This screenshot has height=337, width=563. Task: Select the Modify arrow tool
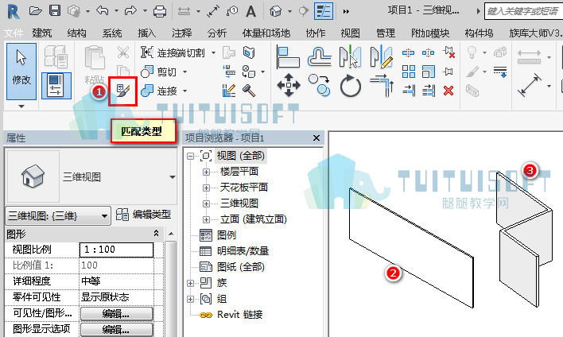point(21,71)
